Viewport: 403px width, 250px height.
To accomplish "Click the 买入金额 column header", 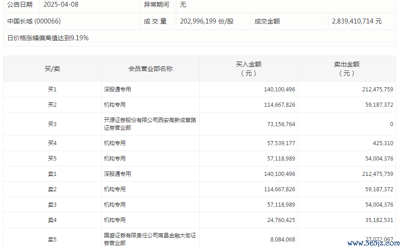I will [248, 69].
